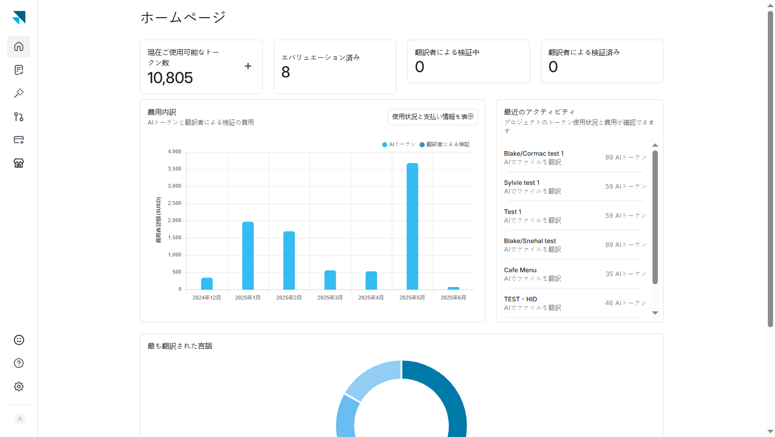Click the エバリュエーション済み card title
Screen dimensions: 775x437
pyautogui.click(x=321, y=57)
